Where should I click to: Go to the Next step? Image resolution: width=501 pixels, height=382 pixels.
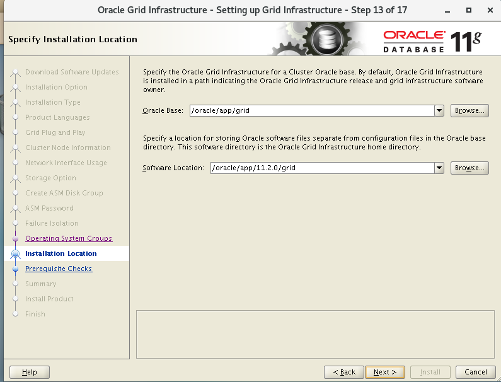(x=384, y=372)
